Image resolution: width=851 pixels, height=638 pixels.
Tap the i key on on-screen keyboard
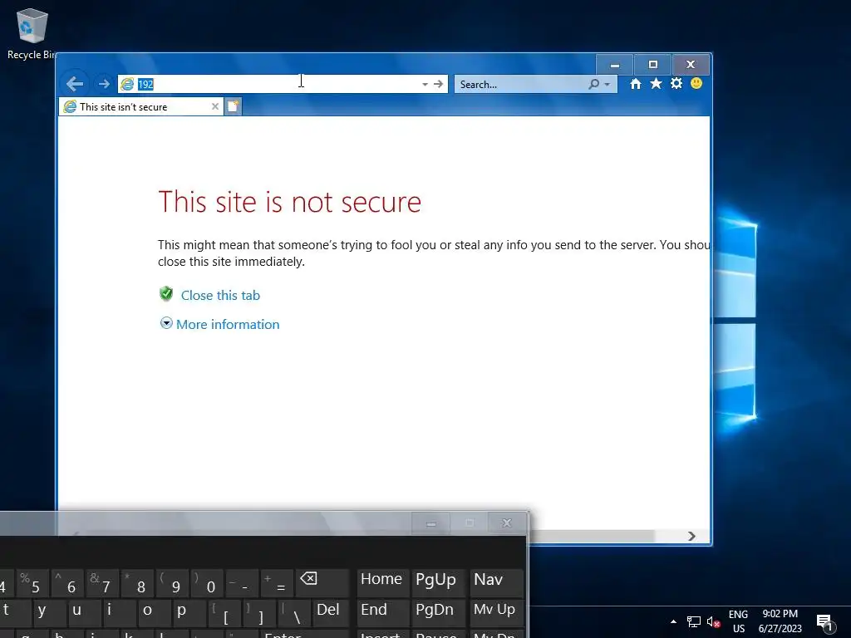coord(119,612)
